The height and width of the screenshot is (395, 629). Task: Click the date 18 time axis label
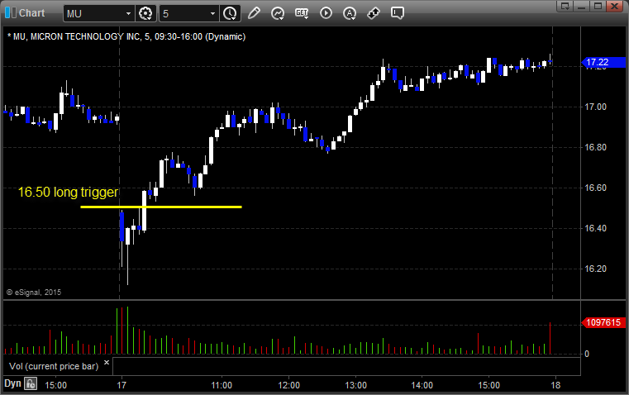point(555,385)
